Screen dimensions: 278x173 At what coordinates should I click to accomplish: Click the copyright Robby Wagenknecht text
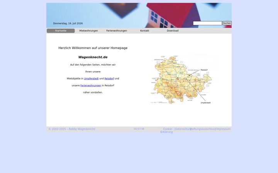[x=72, y=129]
